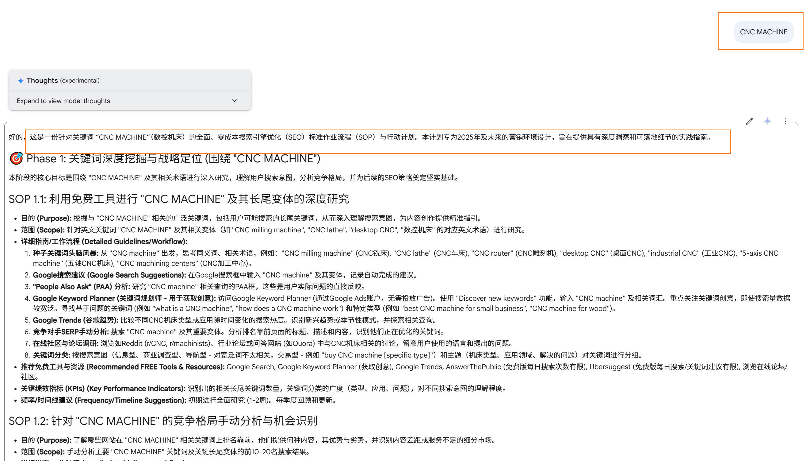Click the 推荐免费工具与资源 bullet
Screen dimensions: 810x461
pyautogui.click(x=404, y=372)
